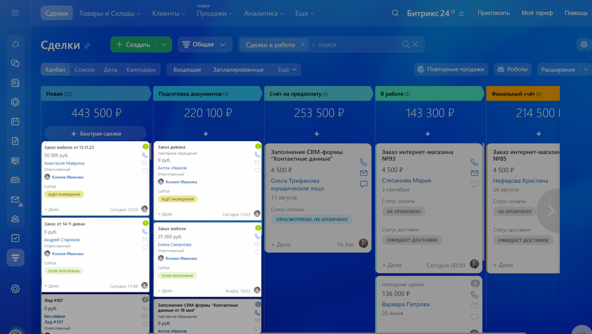
Task: Expand the Создать button dropdown arrow
Action: [x=164, y=45]
